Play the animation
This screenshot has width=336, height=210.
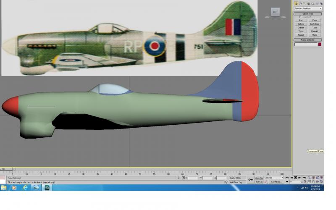(296, 178)
